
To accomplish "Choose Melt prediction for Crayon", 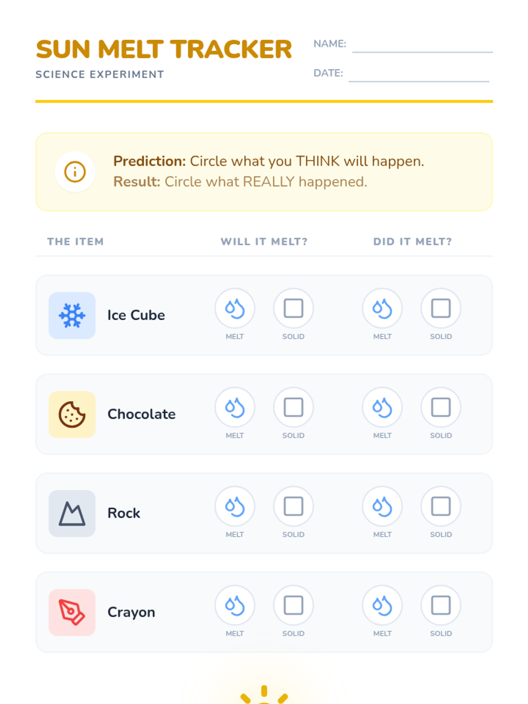I will pyautogui.click(x=235, y=605).
